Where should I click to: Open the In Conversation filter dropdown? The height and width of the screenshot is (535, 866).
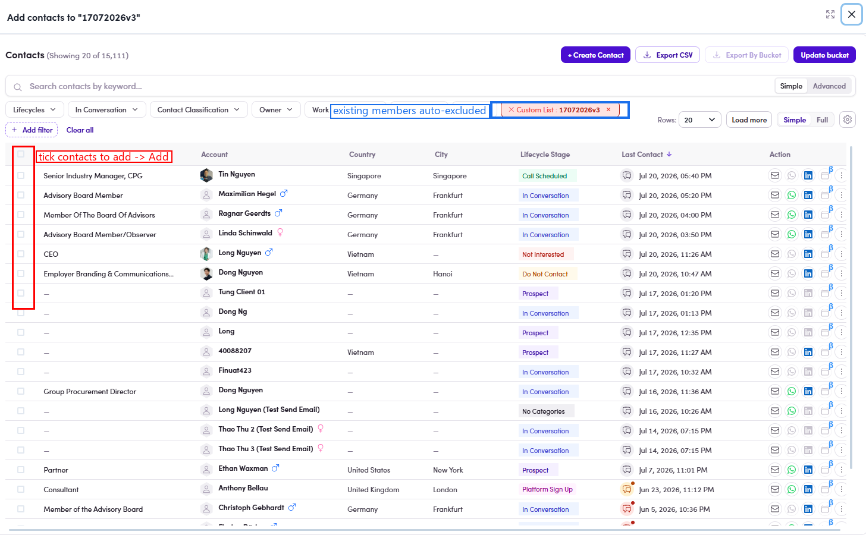(106, 109)
